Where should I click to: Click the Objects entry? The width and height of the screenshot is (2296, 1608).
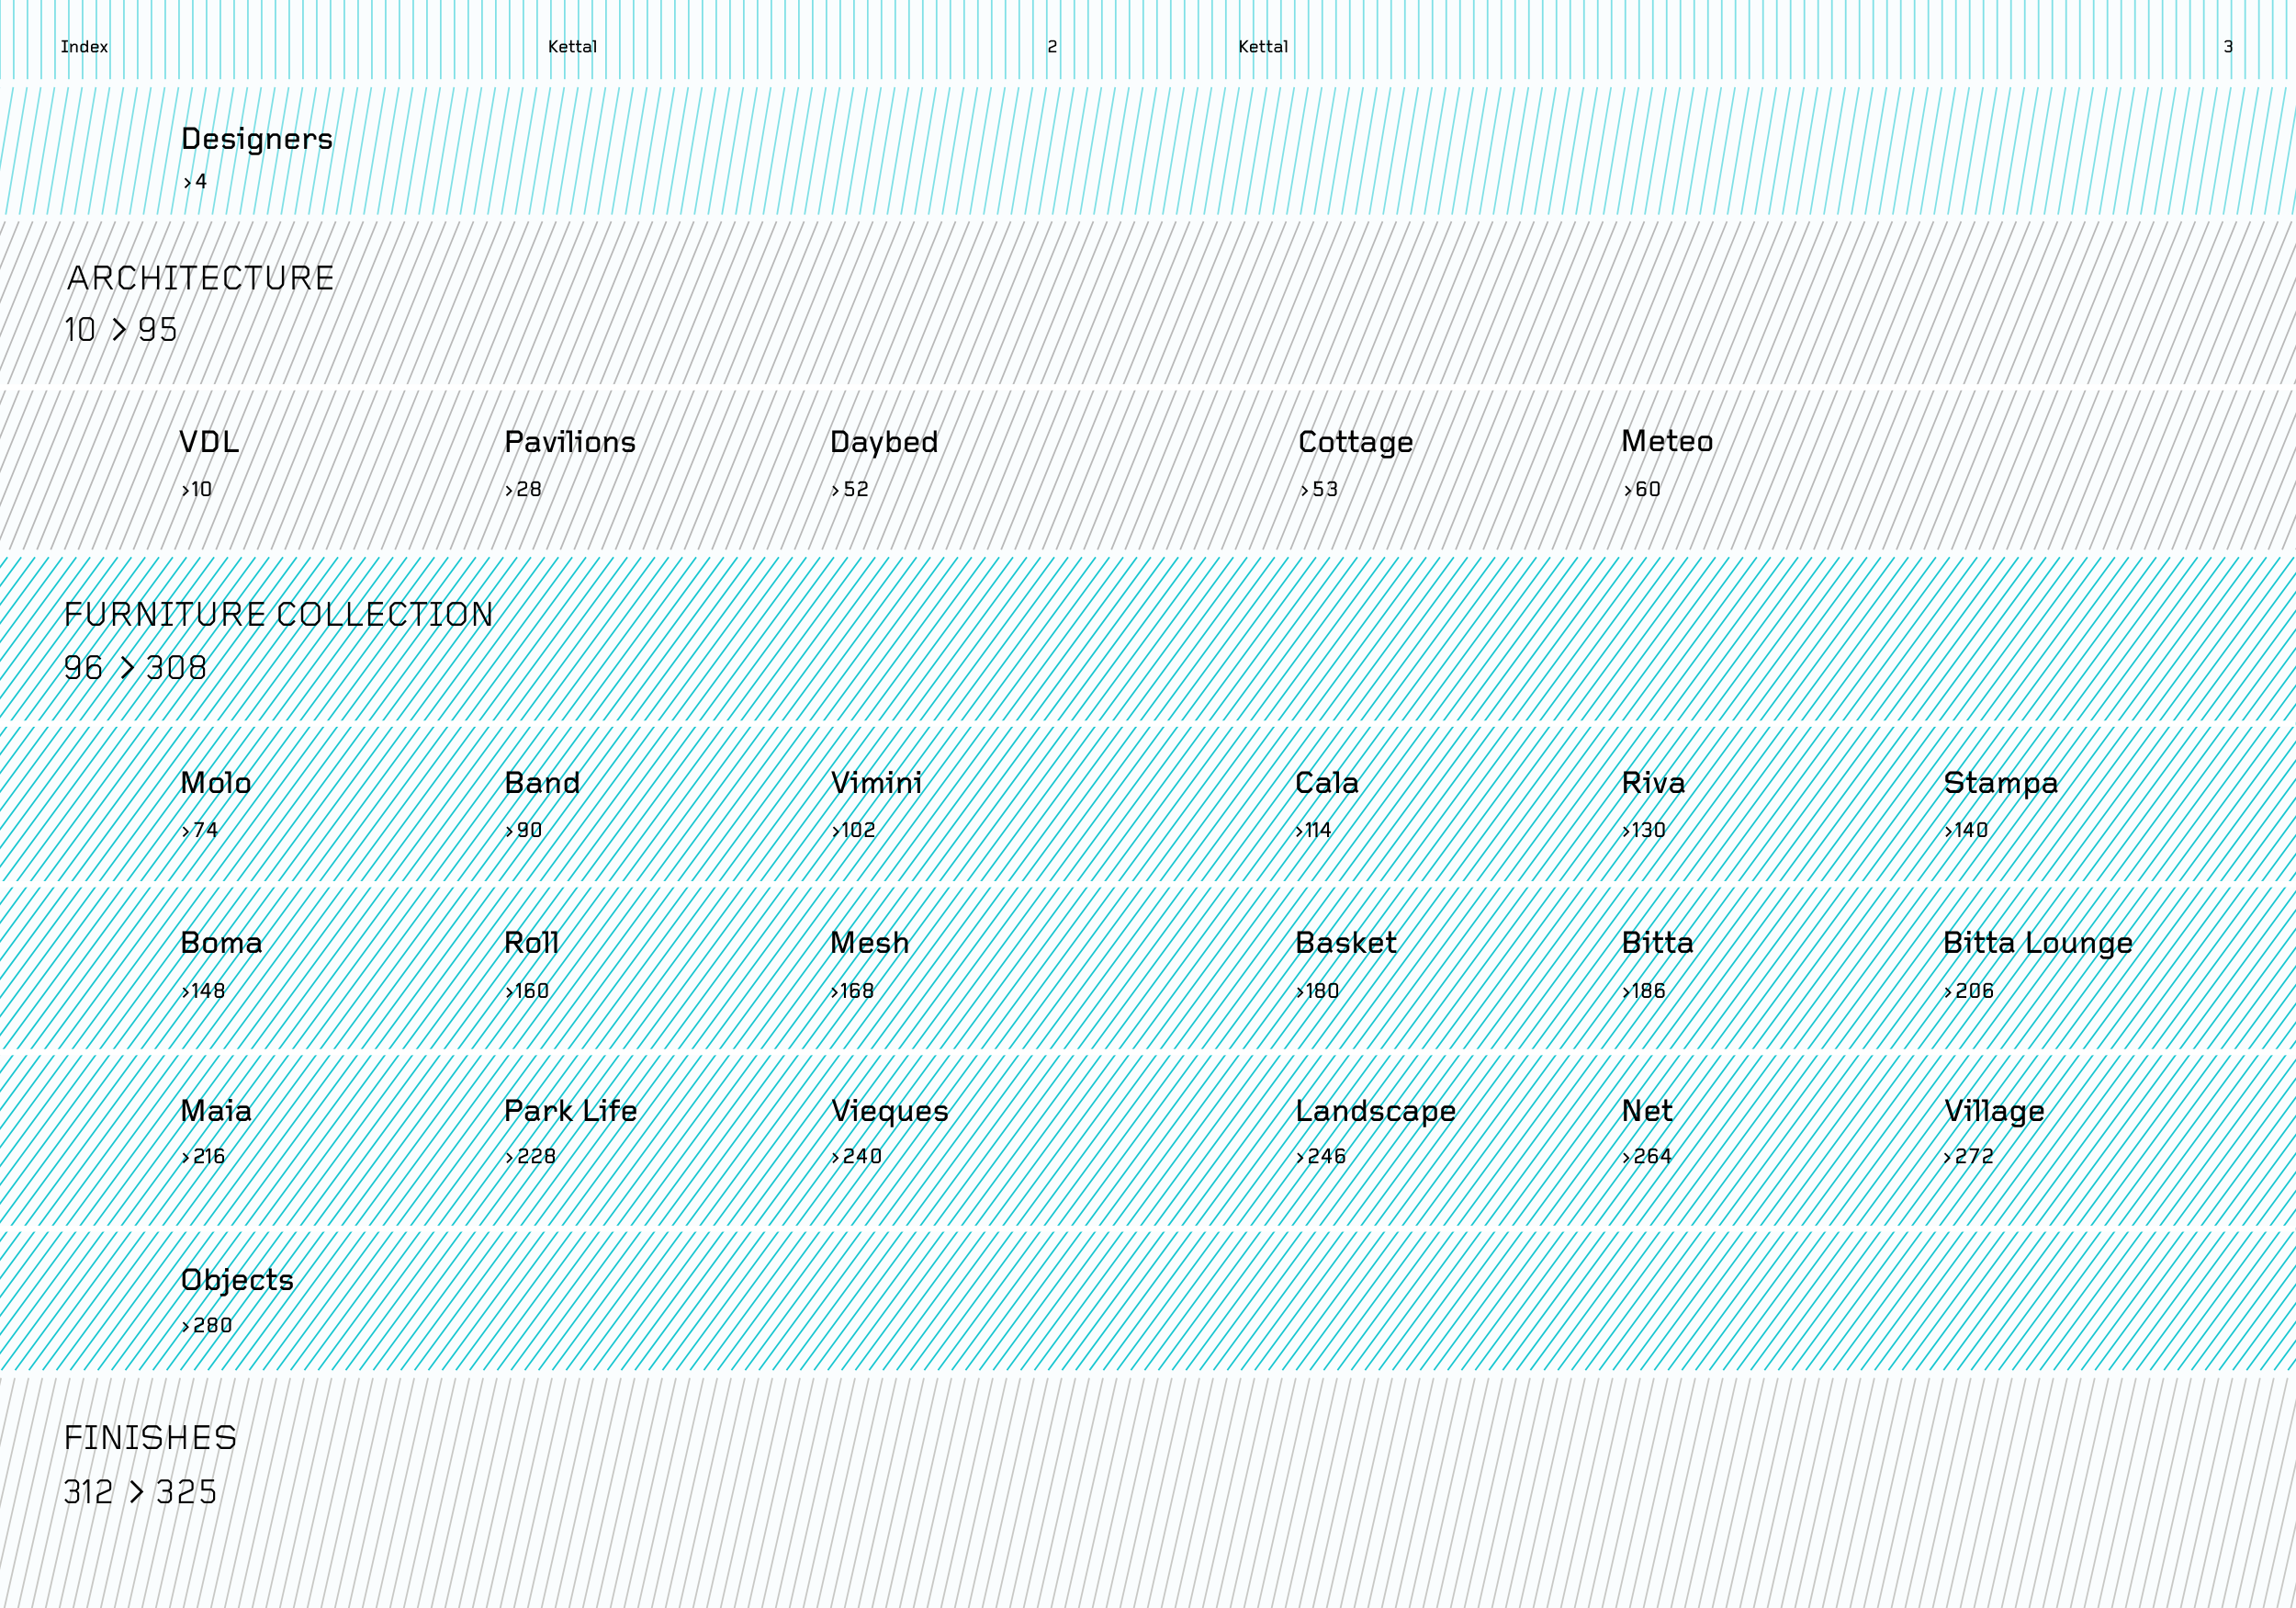tap(237, 1280)
